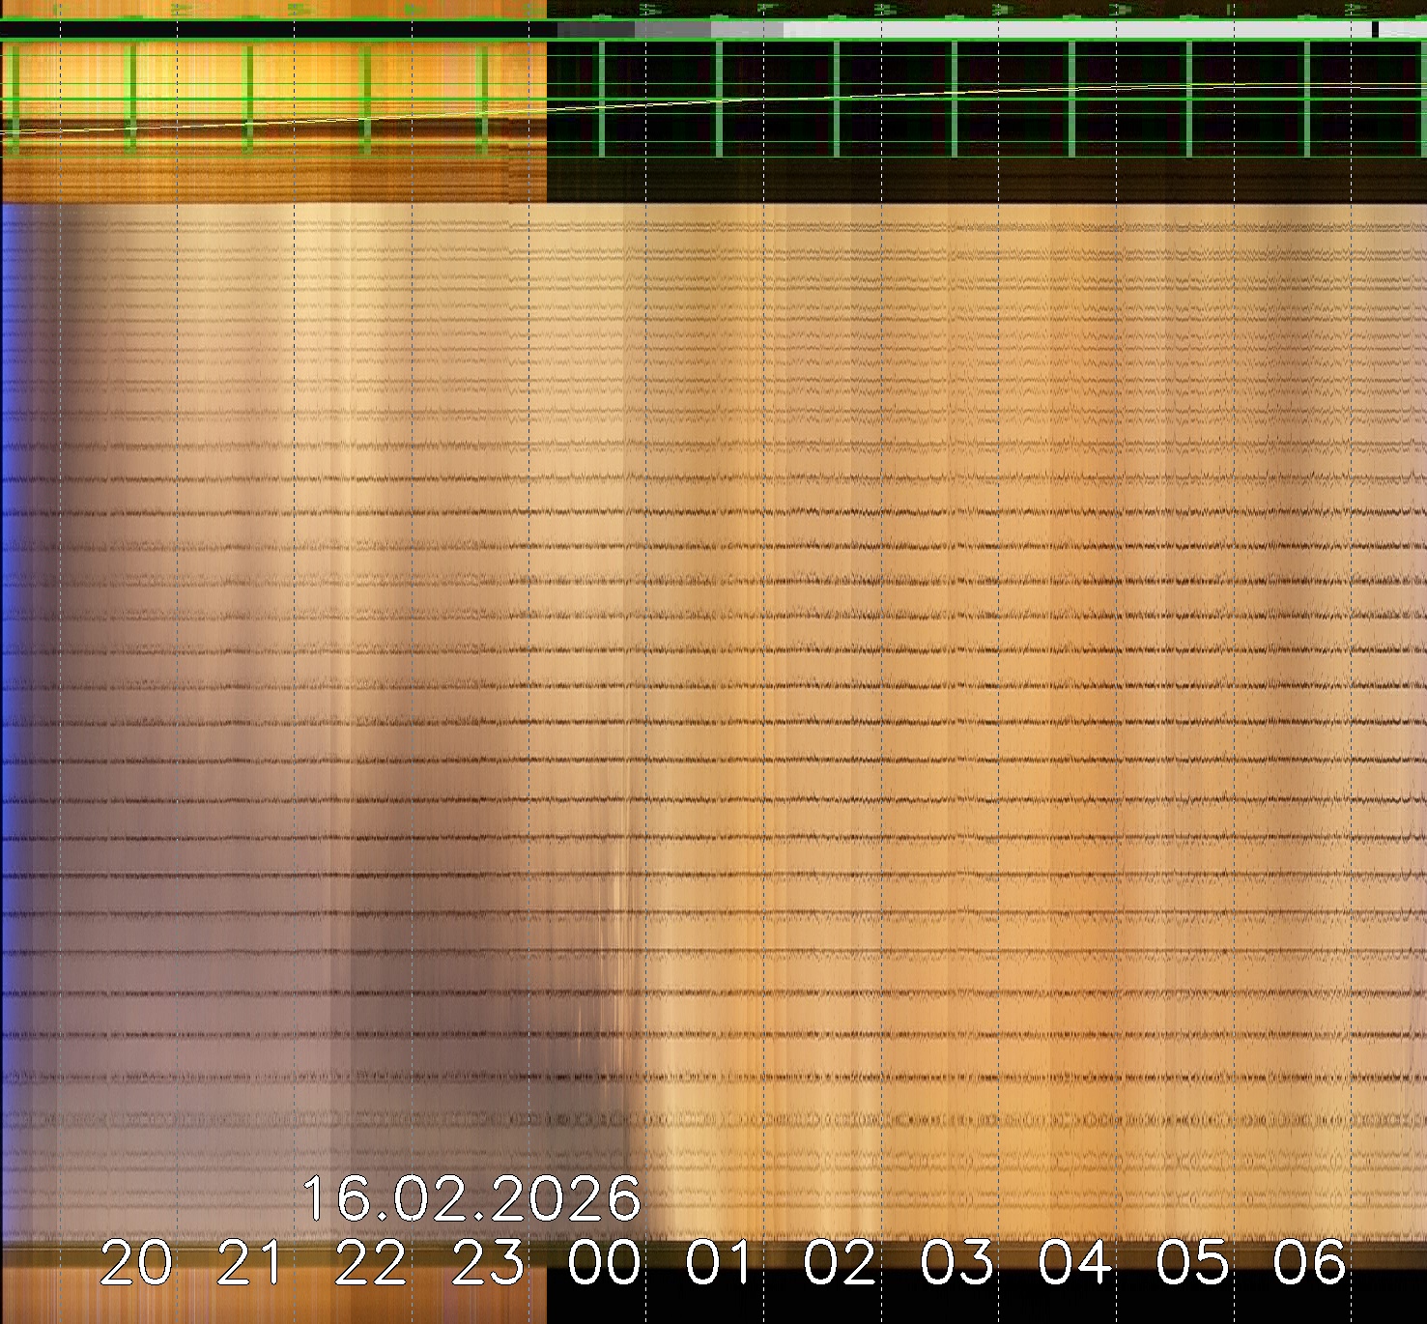Click the blue strip on the left edge
This screenshot has height=1324, width=1427.
[10, 676]
